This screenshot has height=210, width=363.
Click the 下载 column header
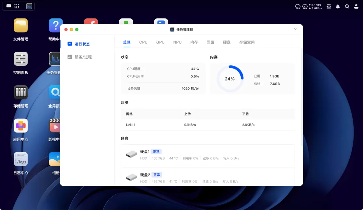[x=245, y=114]
